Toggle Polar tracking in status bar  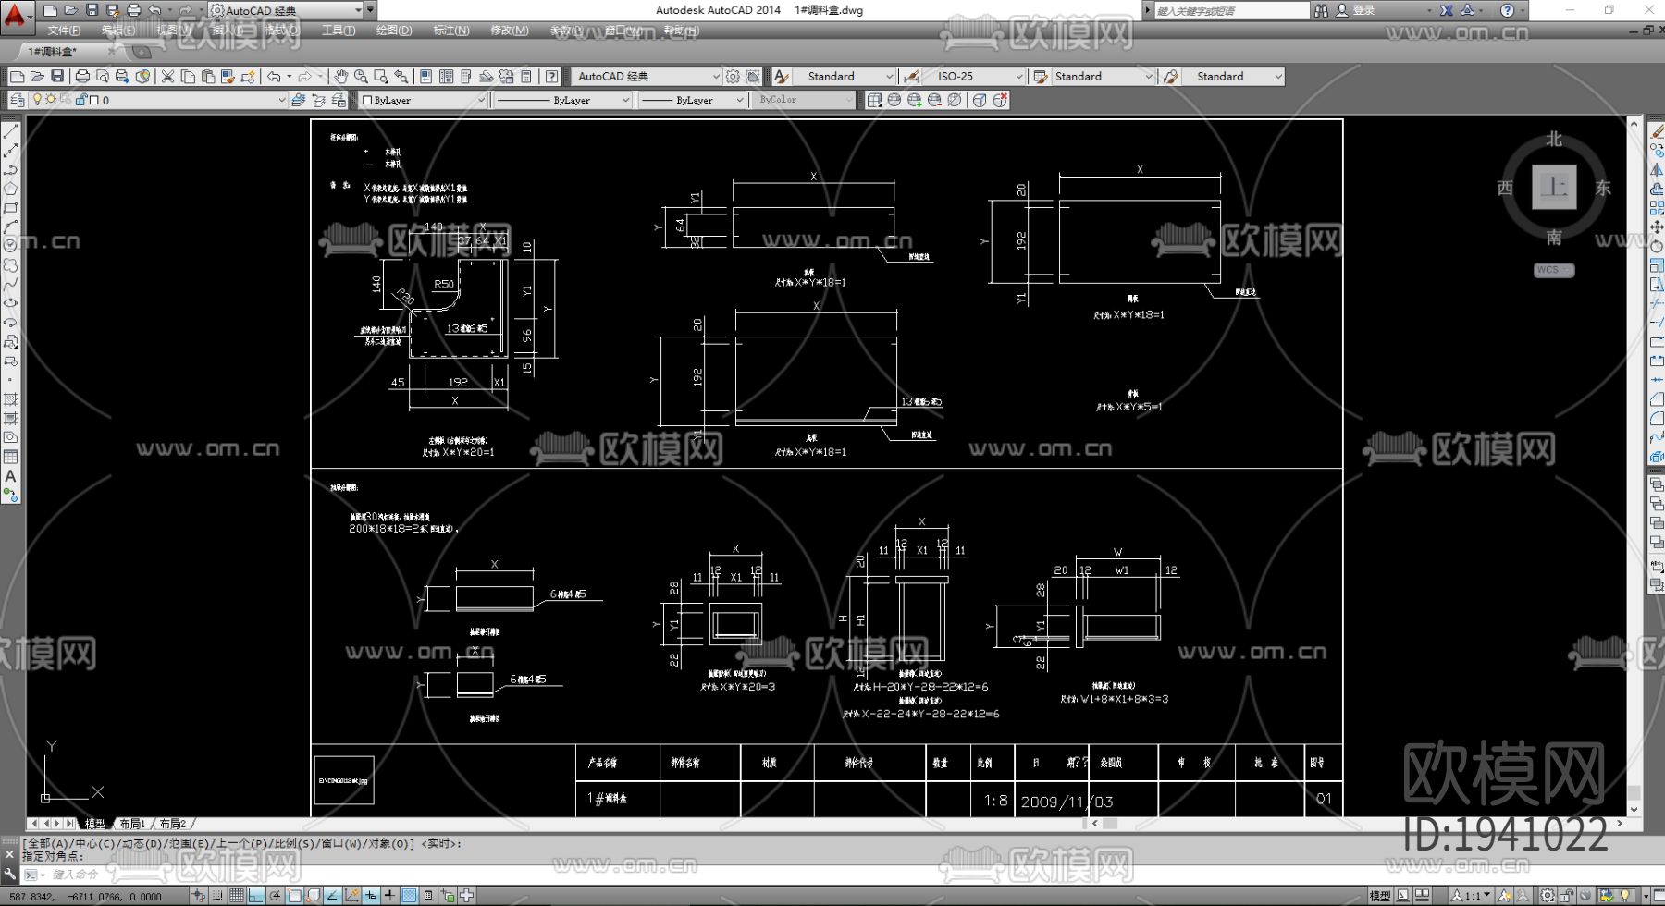[276, 895]
